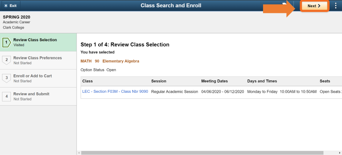Select the Review Class Selection step

(x=38, y=42)
